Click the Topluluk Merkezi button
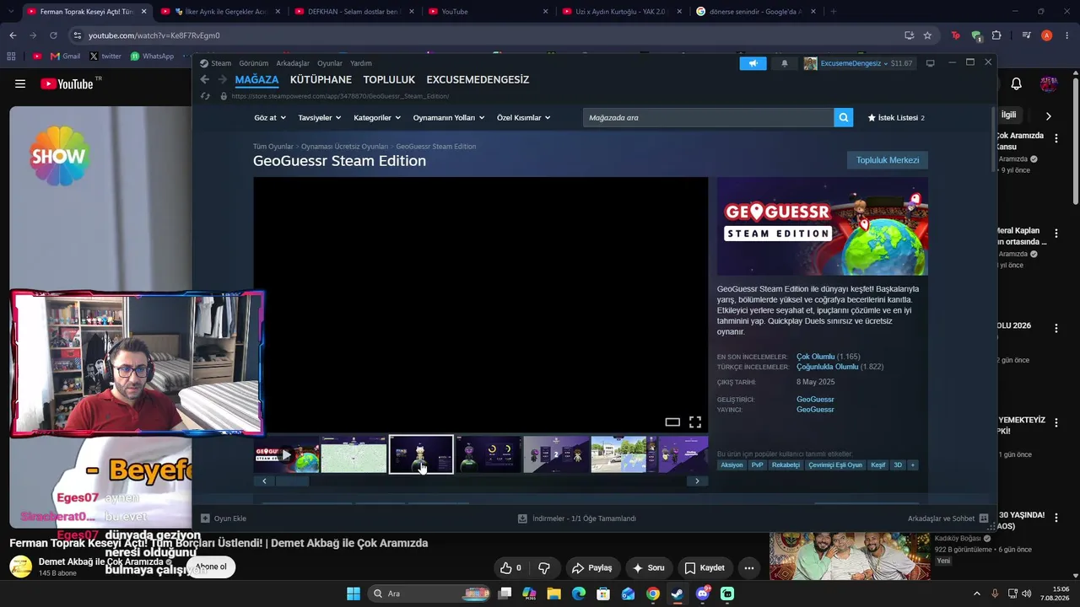The width and height of the screenshot is (1080, 607). pos(888,160)
